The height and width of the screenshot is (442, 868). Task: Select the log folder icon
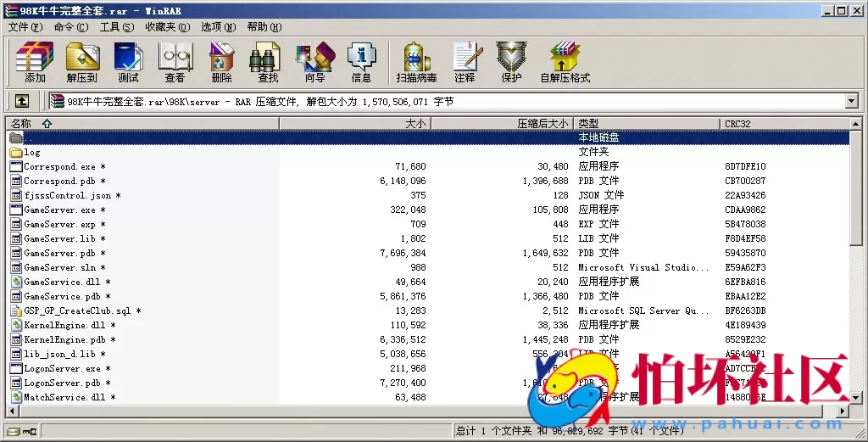tap(15, 152)
